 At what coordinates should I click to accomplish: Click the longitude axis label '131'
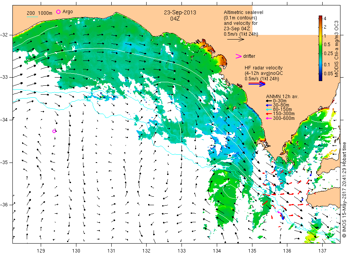coord(111,251)
